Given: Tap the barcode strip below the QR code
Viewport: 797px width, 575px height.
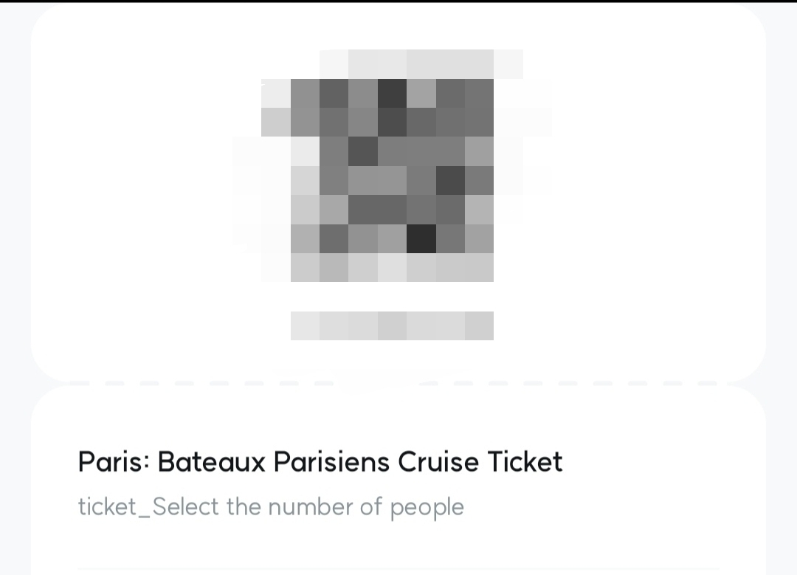Looking at the screenshot, I should pos(391,325).
